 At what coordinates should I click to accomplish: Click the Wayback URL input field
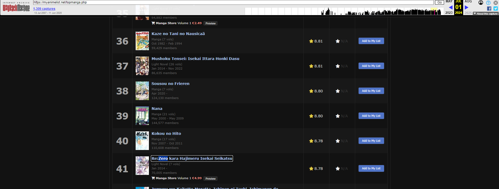(x=233, y=2)
